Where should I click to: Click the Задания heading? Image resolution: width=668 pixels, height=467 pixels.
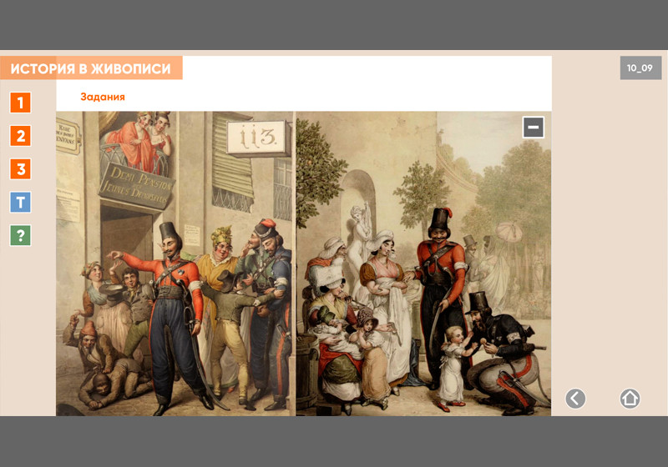(x=103, y=97)
